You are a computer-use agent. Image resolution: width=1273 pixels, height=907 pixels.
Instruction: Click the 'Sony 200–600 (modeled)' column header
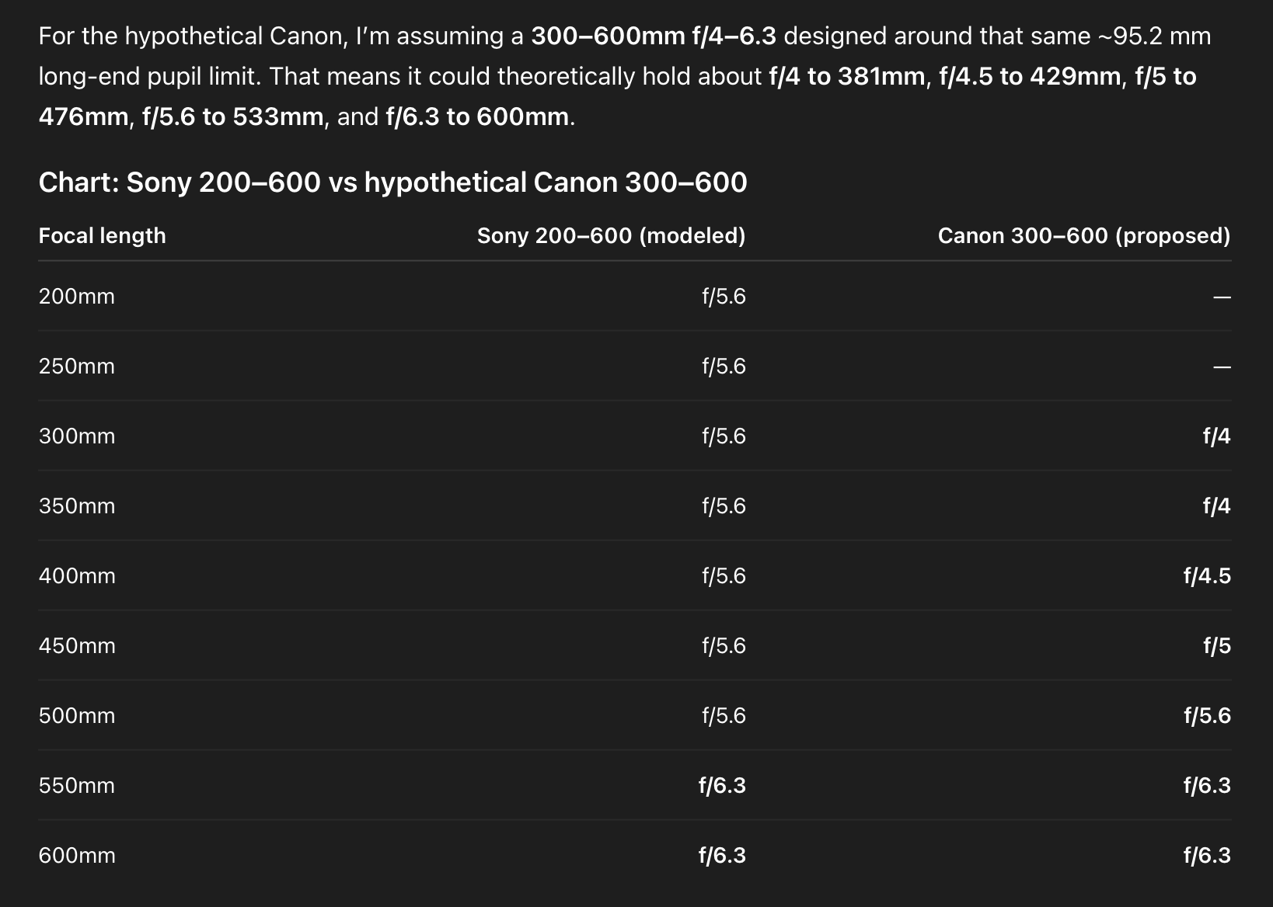coord(611,236)
